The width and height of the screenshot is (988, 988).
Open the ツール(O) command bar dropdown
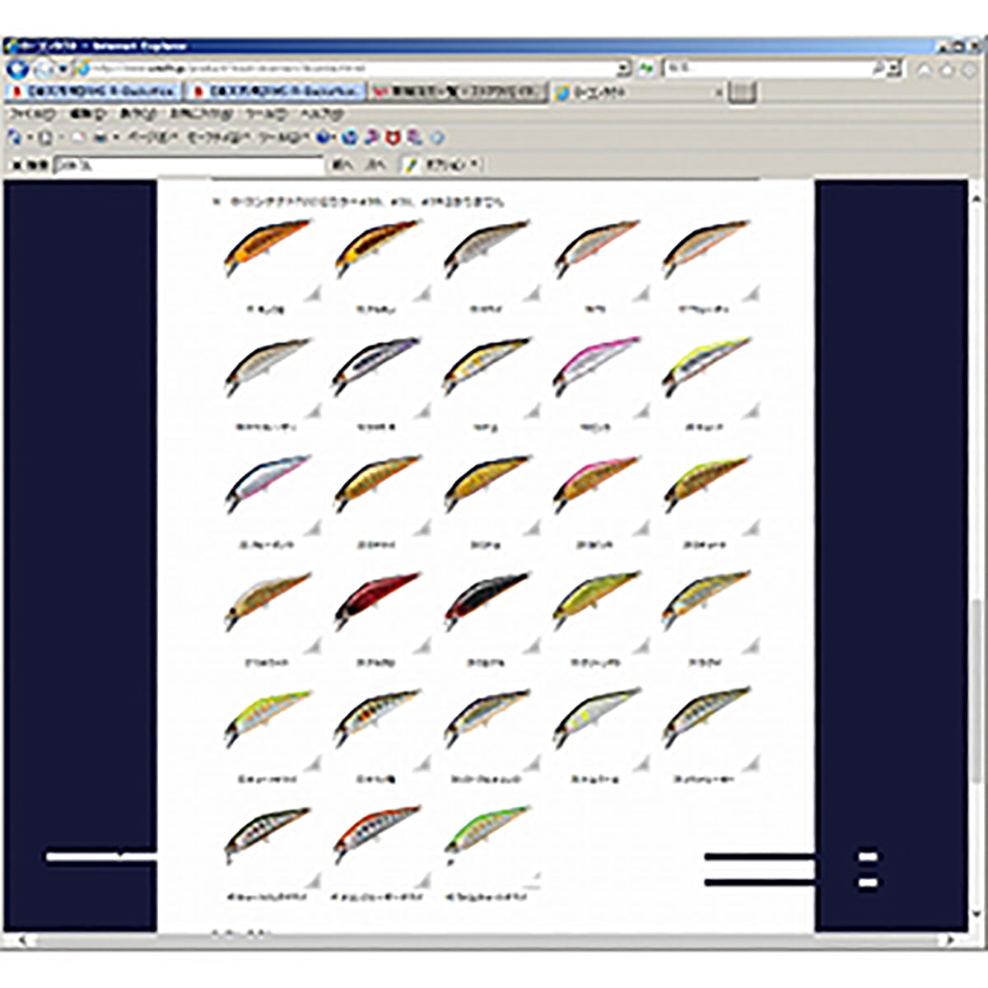(x=283, y=138)
